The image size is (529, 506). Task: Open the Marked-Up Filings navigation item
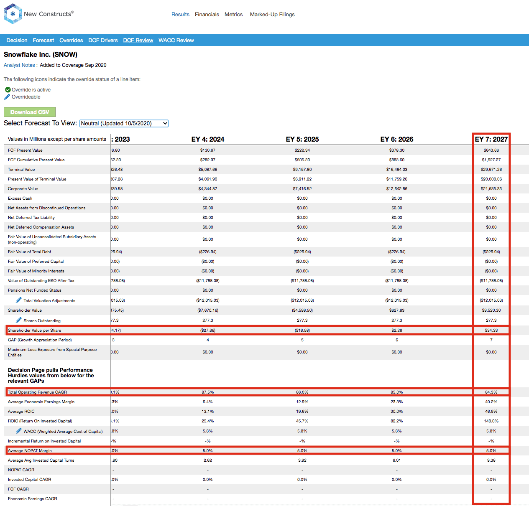coord(272,15)
